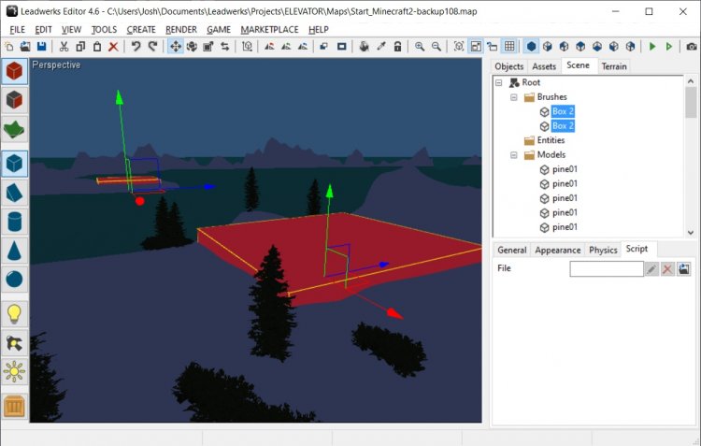Click the script File input field

(x=606, y=269)
